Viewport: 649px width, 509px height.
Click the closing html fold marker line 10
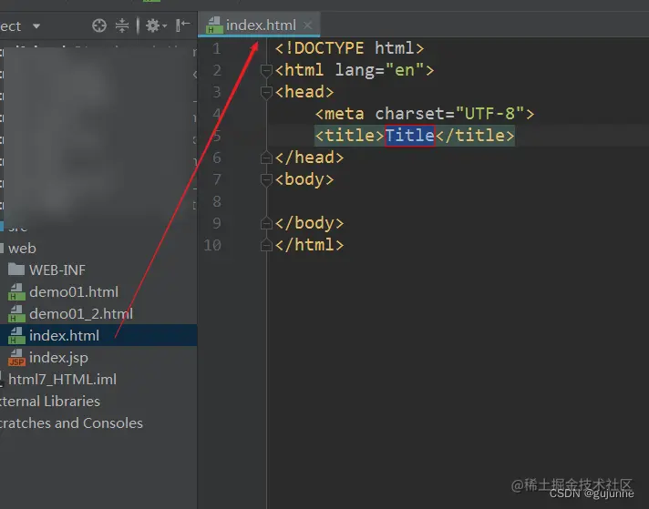click(266, 245)
